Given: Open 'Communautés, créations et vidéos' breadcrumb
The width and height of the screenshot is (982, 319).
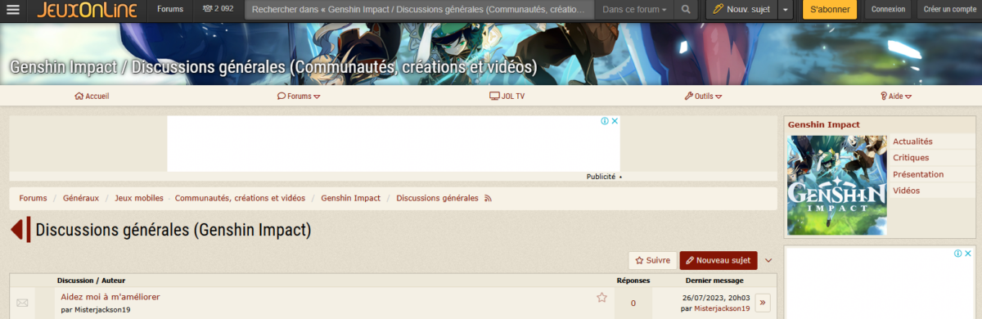Looking at the screenshot, I should click(x=240, y=199).
